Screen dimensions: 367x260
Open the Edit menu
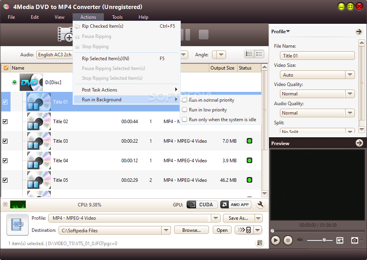[35, 17]
